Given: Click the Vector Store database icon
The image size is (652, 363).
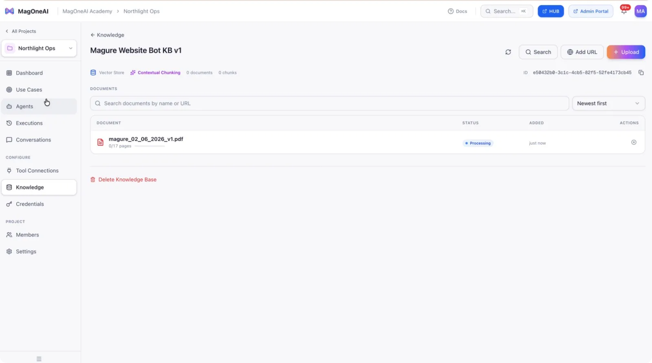Looking at the screenshot, I should pyautogui.click(x=93, y=73).
